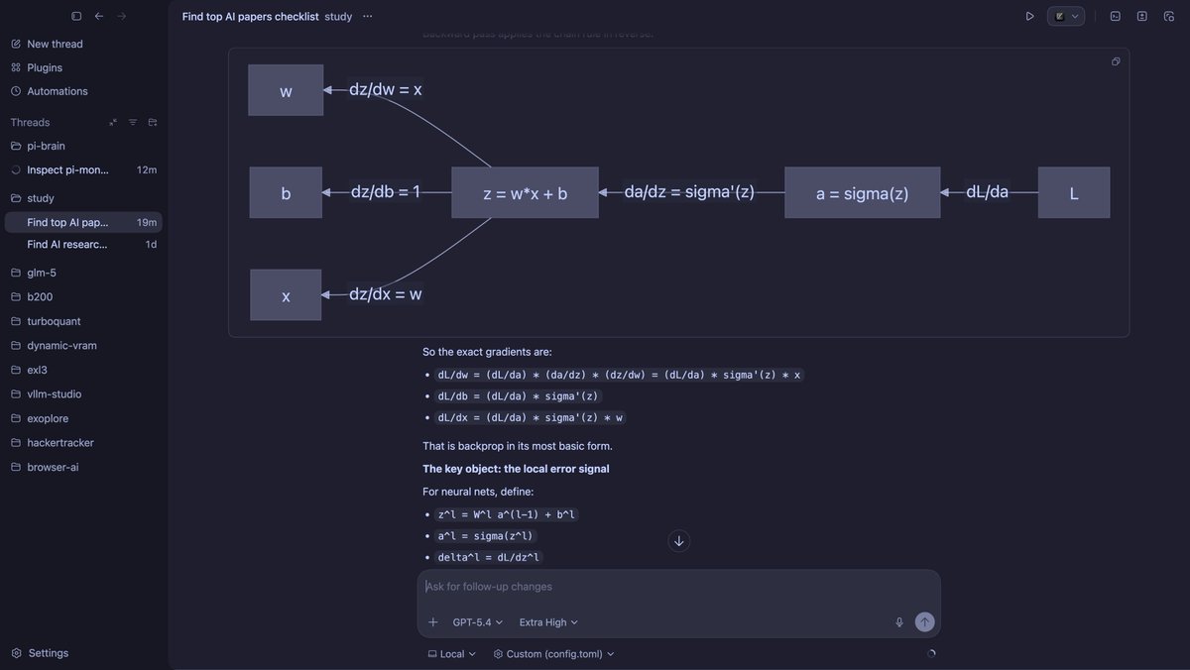This screenshot has height=670, width=1190.
Task: Open the editor app dropdown in header
Action: (1067, 17)
